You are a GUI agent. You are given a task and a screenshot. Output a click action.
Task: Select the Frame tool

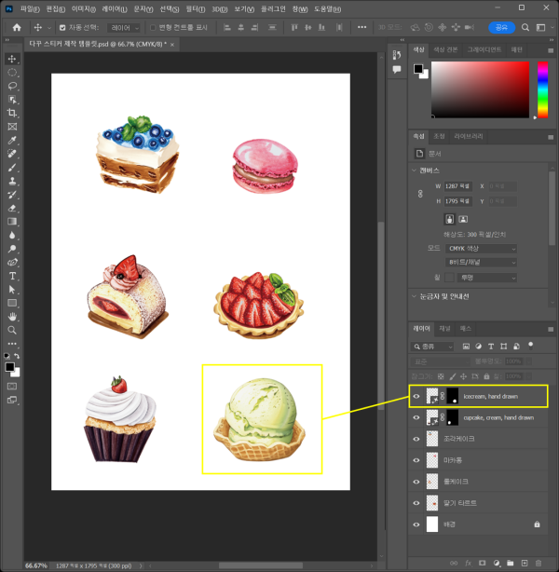point(12,127)
